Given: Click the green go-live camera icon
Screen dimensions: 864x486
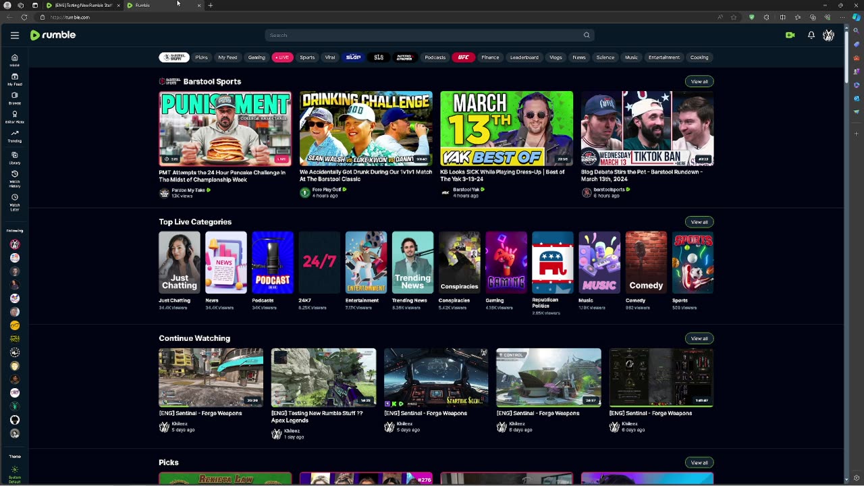Looking at the screenshot, I should point(790,35).
